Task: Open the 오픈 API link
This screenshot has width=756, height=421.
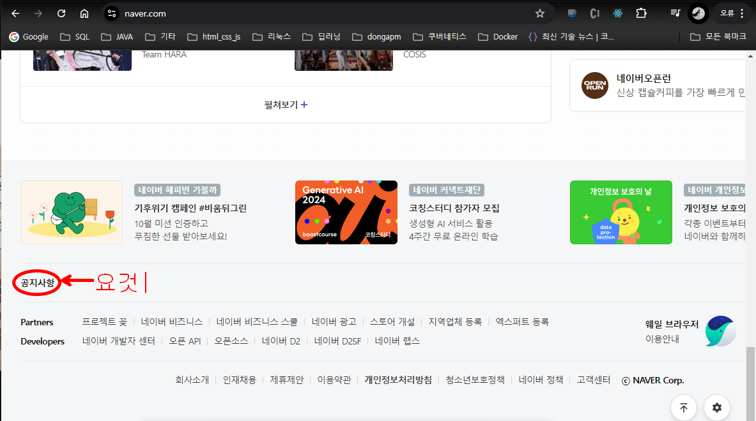Action: pyautogui.click(x=185, y=341)
